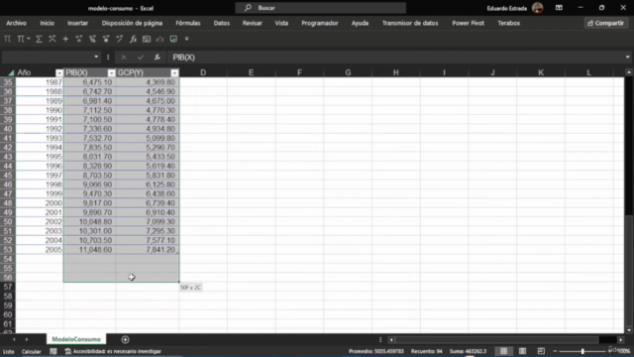
Task: Confirm entry with formula bar checkmark
Action: [141, 58]
